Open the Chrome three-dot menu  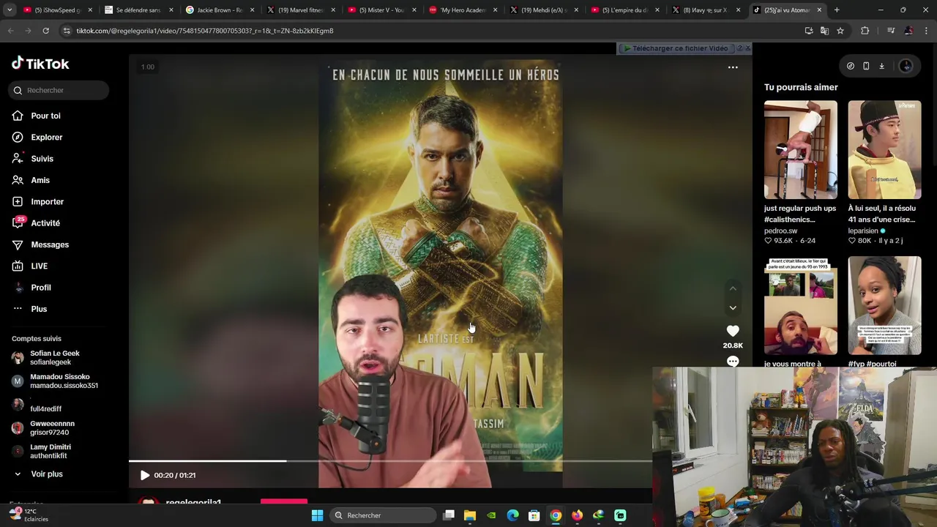coord(927,31)
